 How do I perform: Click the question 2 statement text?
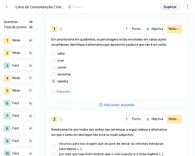click(109, 132)
